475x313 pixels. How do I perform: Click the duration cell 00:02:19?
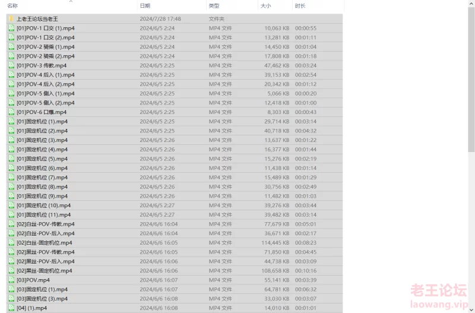pos(306,159)
